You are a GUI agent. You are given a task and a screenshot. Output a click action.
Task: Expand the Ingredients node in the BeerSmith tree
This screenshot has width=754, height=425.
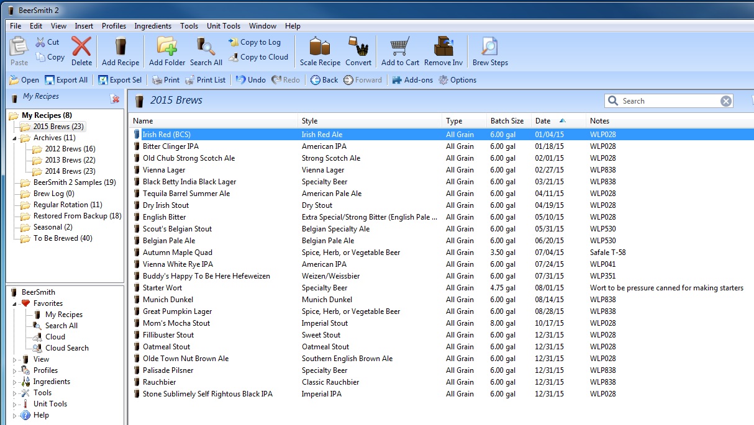(14, 382)
